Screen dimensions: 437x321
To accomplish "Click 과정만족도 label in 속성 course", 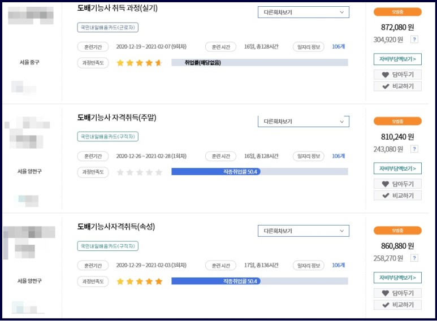I will pyautogui.click(x=93, y=281).
